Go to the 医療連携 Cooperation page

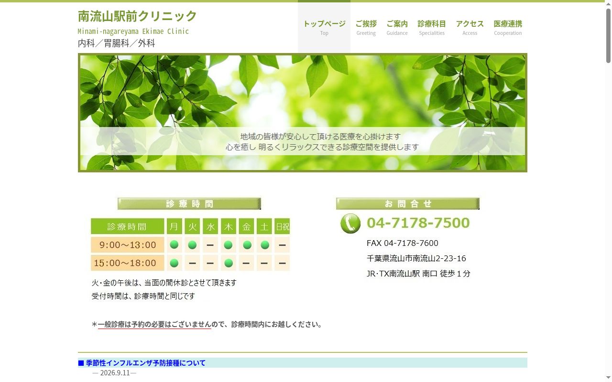(x=508, y=28)
